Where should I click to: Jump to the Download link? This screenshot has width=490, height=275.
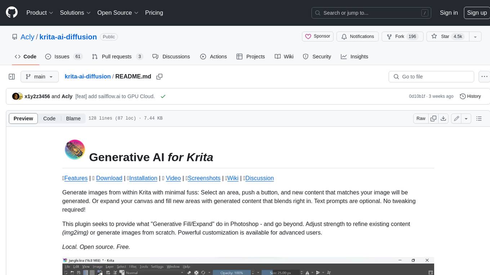tap(109, 178)
